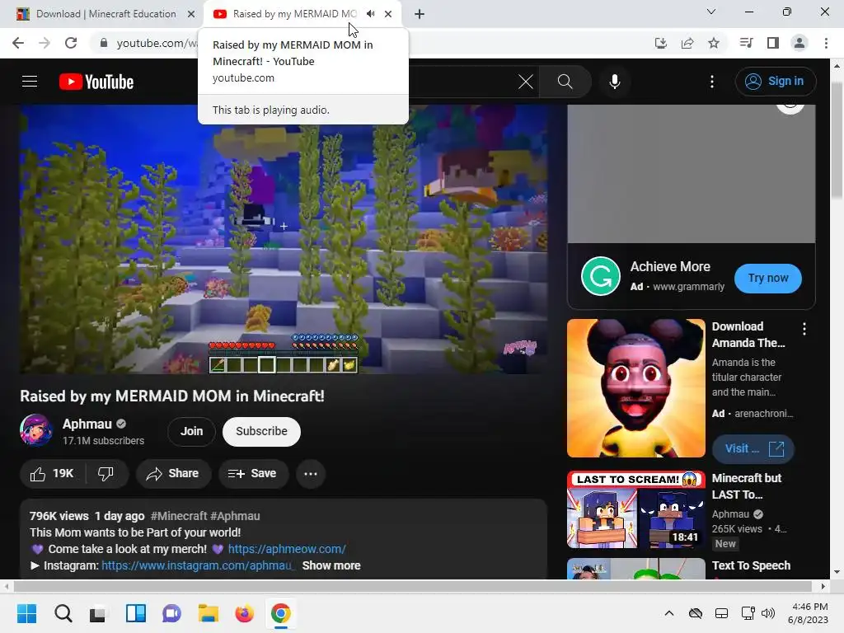The image size is (844, 633).
Task: Click the address bar URL
Action: [x=157, y=43]
